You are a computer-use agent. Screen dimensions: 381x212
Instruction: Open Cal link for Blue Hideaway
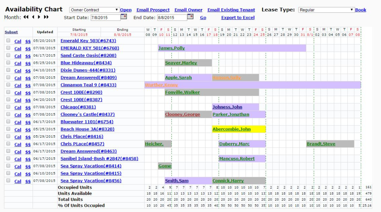18,63
